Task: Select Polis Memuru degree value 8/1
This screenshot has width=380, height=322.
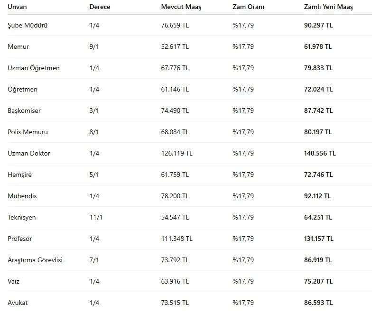Action: (94, 132)
